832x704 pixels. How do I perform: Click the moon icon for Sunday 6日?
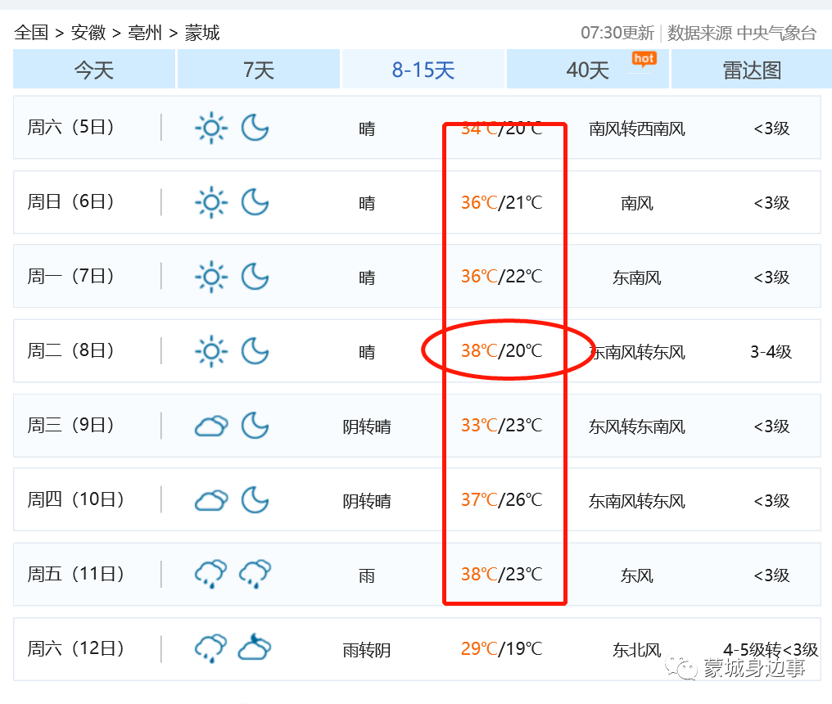255,202
